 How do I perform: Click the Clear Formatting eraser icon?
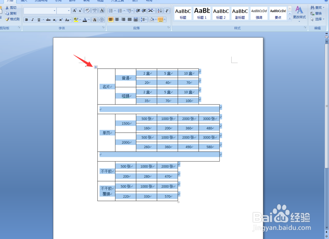[88, 11]
